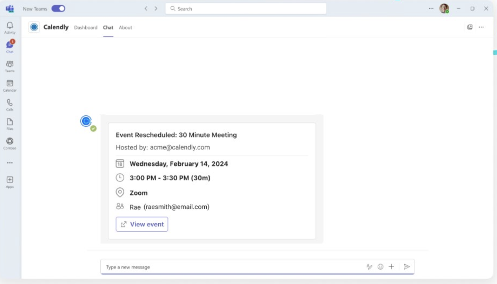Click the attendees icon in card

[120, 206]
